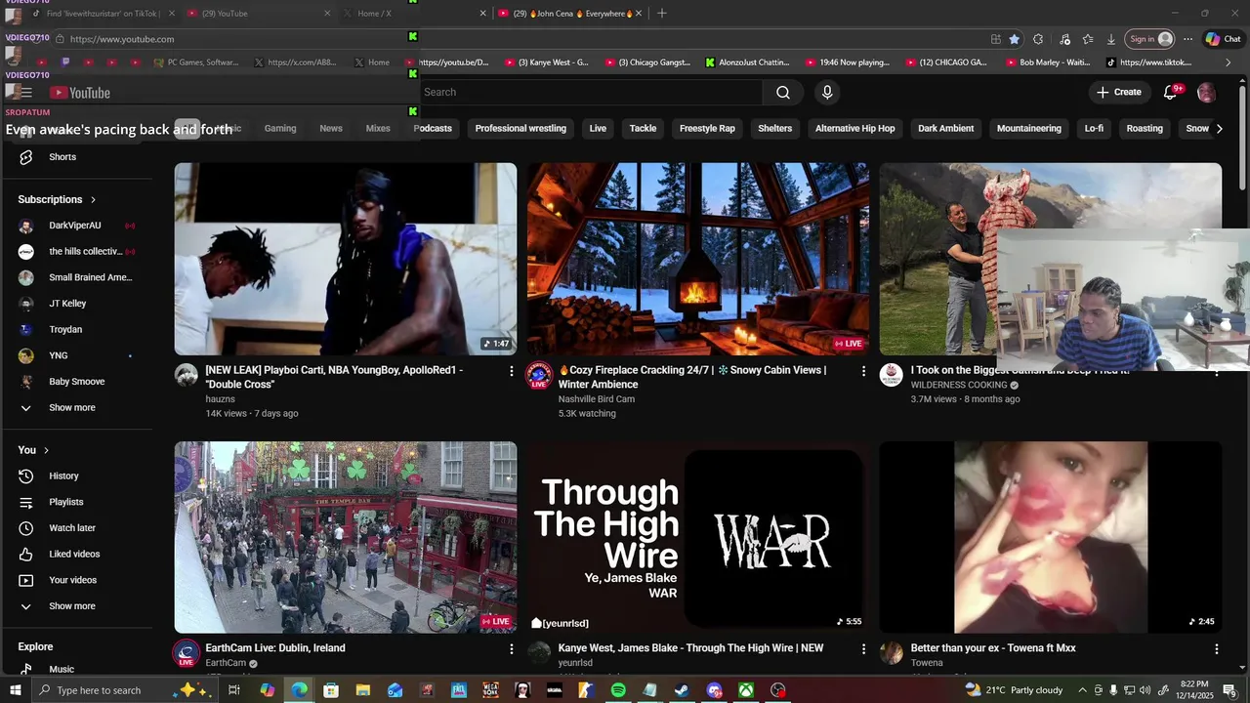Open Baby Smoove subscription channel
The image size is (1250, 703).
[x=76, y=382]
